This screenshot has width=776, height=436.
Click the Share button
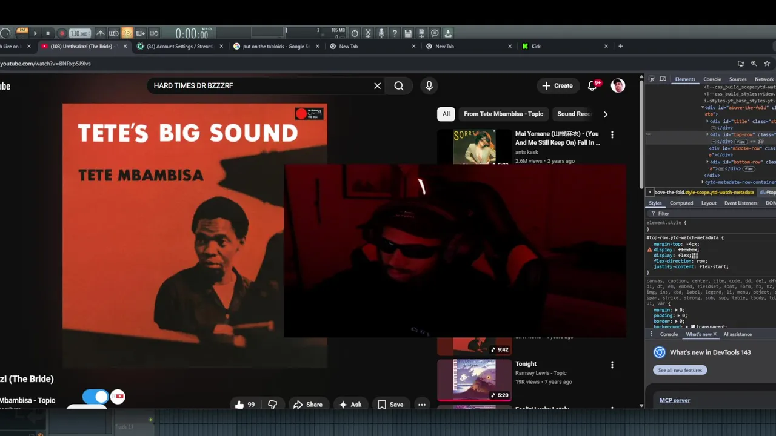(308, 405)
